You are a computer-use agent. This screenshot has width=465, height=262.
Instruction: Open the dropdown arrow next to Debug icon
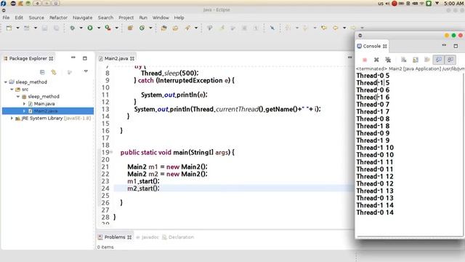click(81, 28)
